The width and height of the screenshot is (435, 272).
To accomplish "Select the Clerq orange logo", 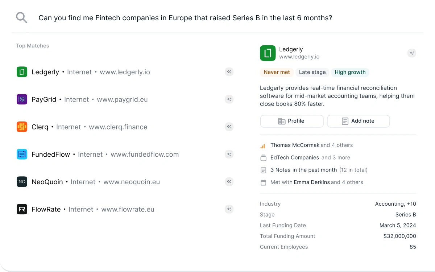I will 22,127.
